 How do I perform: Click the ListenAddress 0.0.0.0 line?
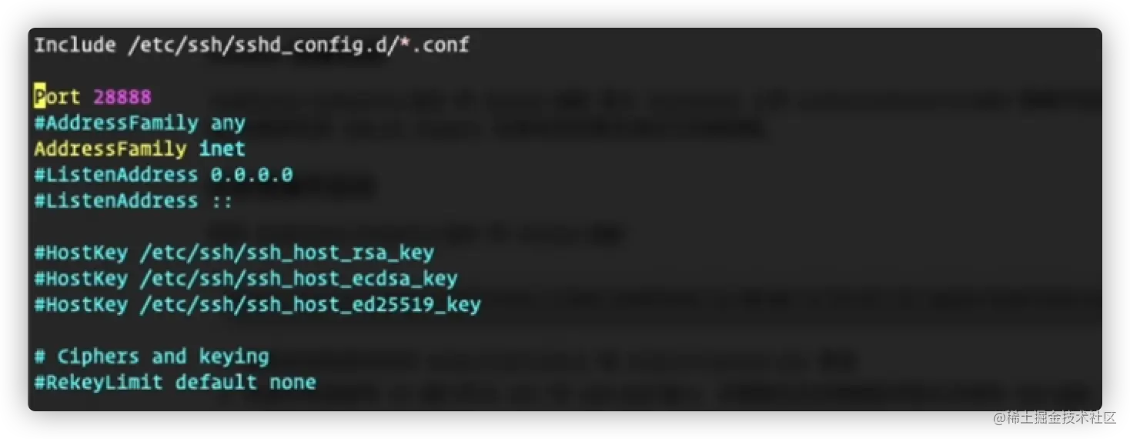click(163, 174)
